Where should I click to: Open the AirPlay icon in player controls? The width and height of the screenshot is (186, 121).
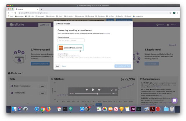[x=112, y=90]
